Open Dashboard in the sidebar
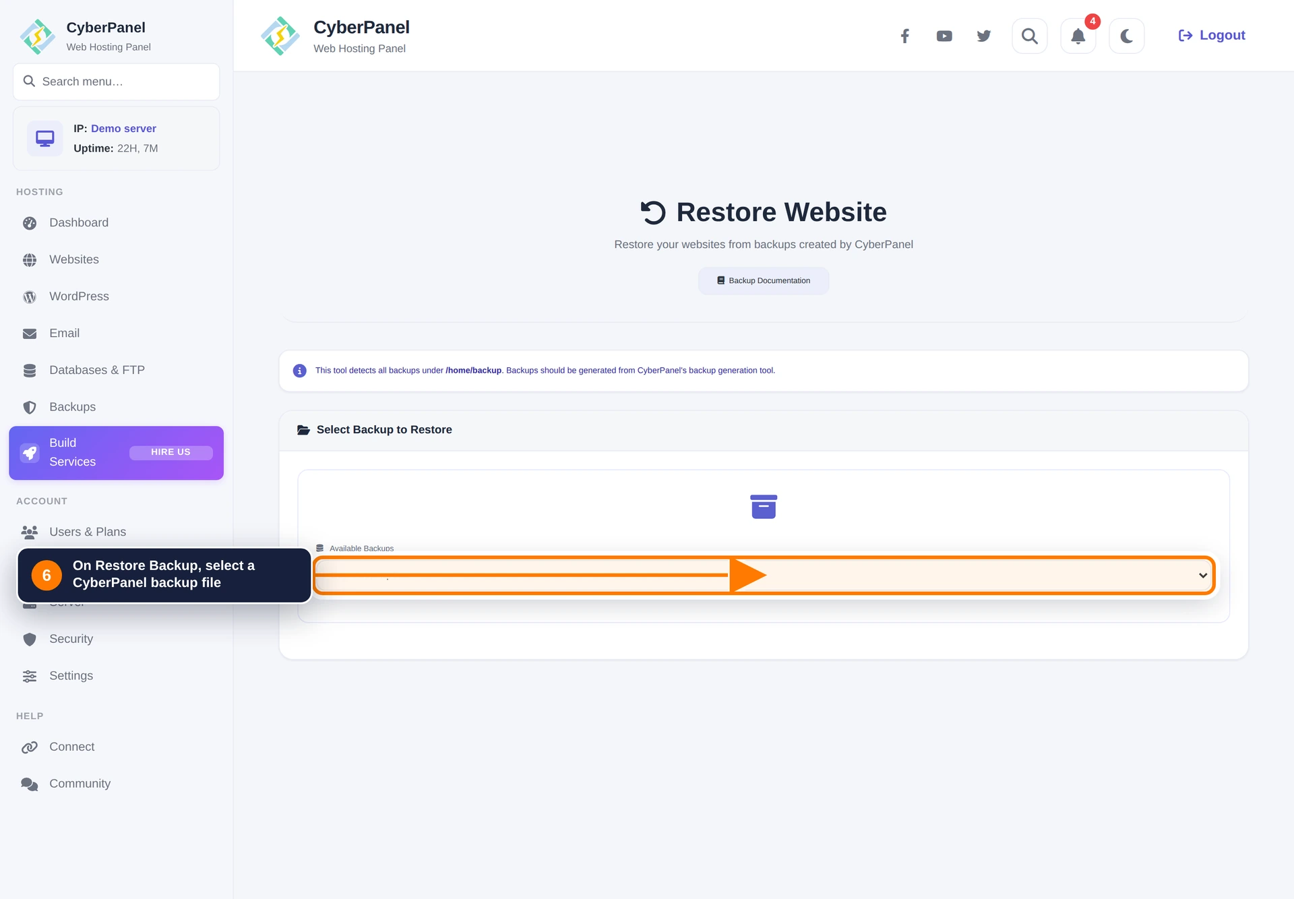Screen dimensions: 1294x899 [78, 222]
